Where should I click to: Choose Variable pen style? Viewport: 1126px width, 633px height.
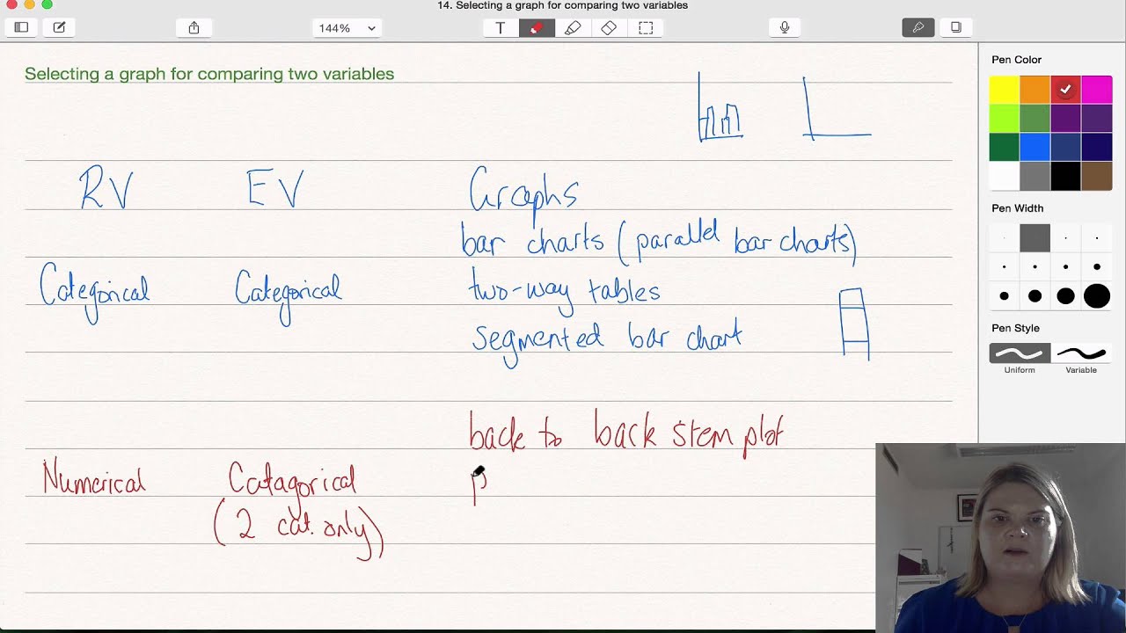(1081, 353)
